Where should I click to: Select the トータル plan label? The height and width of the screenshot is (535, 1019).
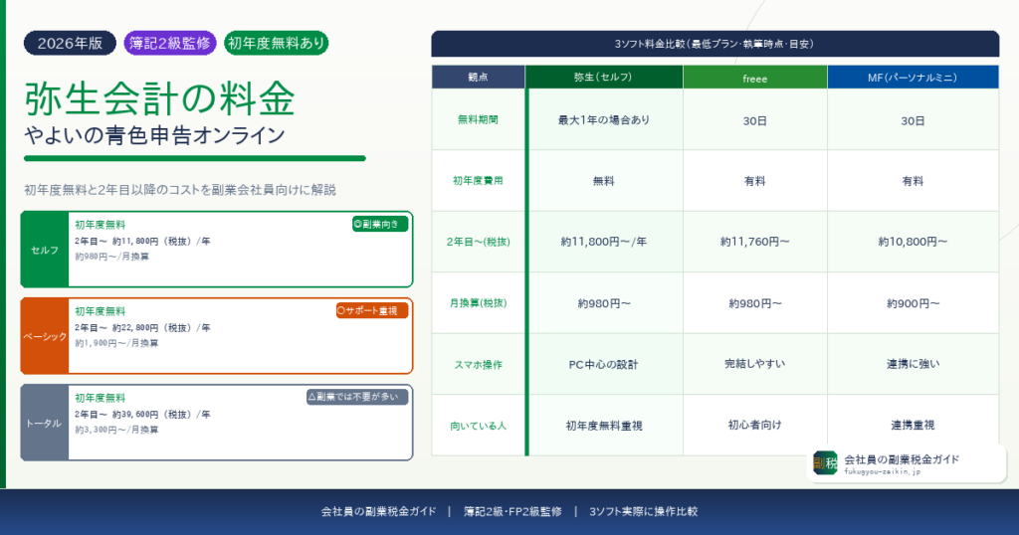point(45,423)
